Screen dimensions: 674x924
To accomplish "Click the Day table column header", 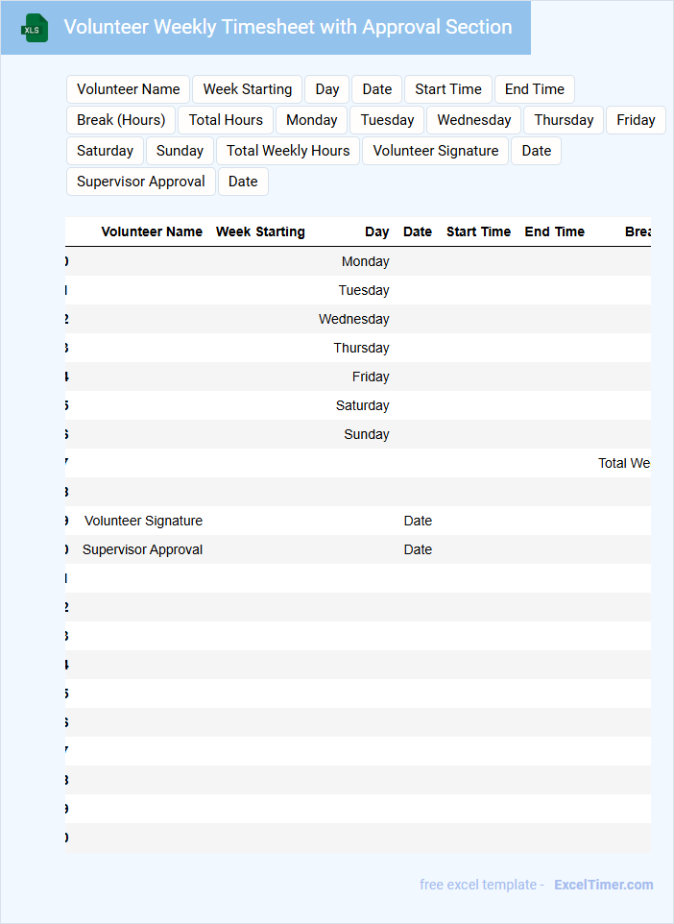I will click(x=377, y=231).
